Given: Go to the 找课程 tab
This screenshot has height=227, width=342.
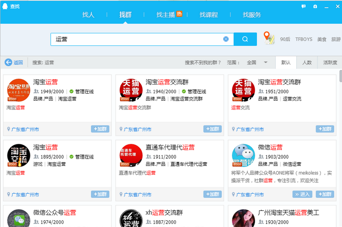Looking at the screenshot, I should [x=209, y=15].
